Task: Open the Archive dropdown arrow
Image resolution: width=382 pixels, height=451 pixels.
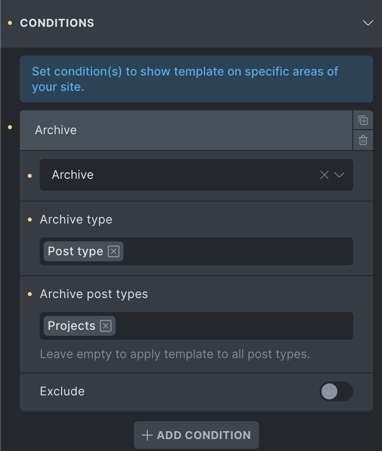Action: click(339, 175)
